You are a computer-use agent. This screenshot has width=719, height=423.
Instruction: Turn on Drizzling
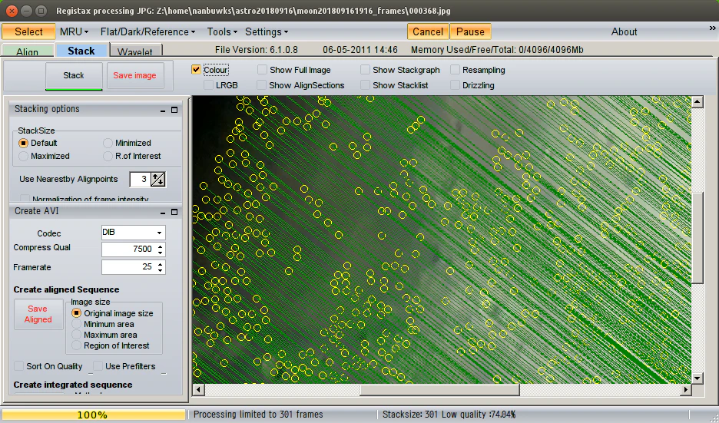455,85
